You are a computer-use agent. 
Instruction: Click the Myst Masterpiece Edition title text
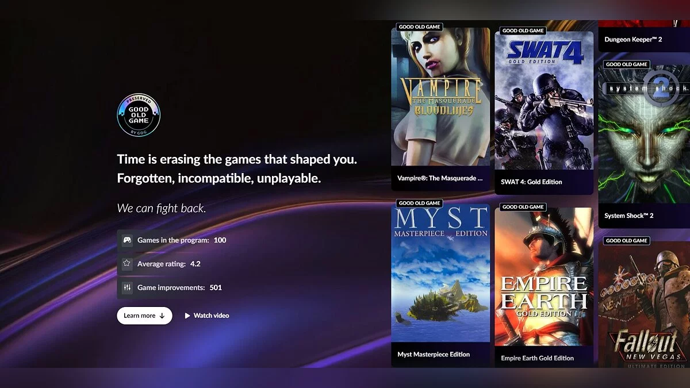pyautogui.click(x=434, y=354)
